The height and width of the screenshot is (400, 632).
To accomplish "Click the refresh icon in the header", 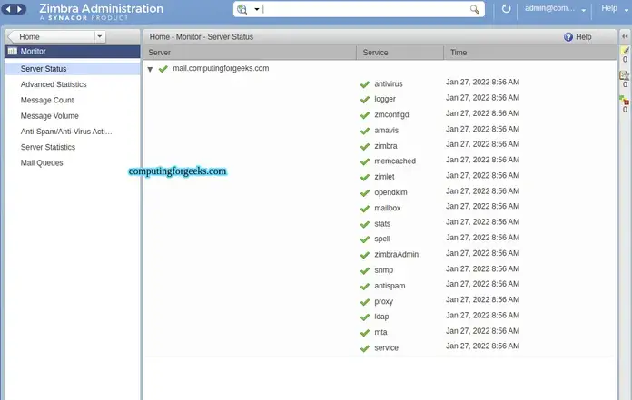I will (506, 8).
